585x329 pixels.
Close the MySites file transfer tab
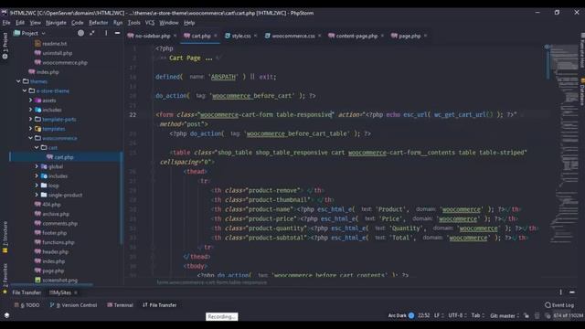click(76, 292)
